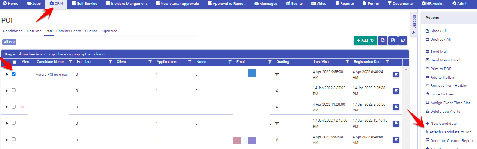Screen dimensions: 477x149
Task: Export POI list to PDF icon
Action: pyautogui.click(x=393, y=40)
